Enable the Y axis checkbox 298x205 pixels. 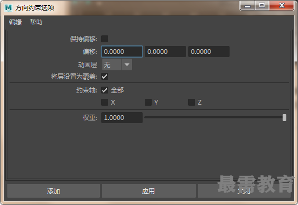[x=148, y=102]
